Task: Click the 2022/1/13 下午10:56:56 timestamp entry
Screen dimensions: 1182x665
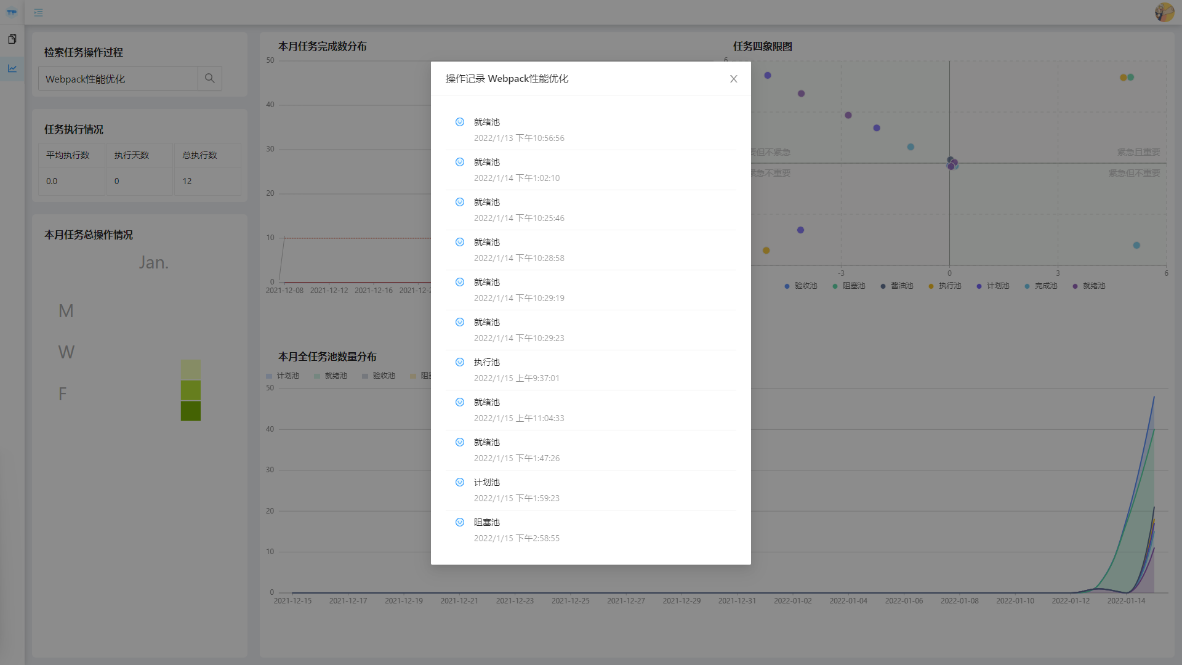Action: pyautogui.click(x=518, y=138)
